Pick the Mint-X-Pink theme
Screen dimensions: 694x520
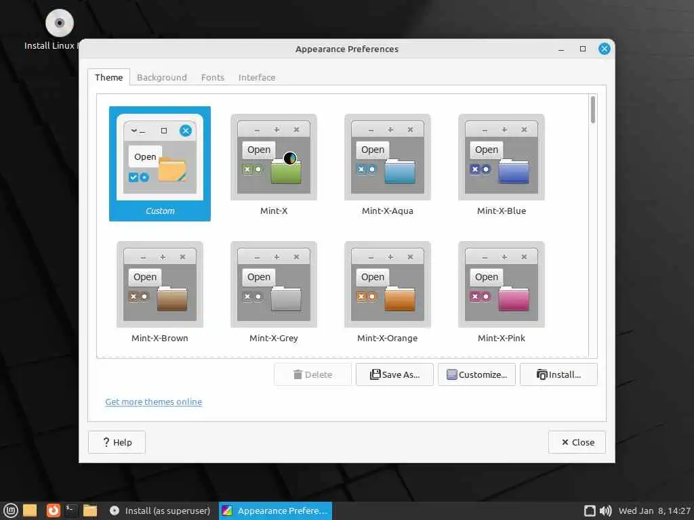point(502,292)
